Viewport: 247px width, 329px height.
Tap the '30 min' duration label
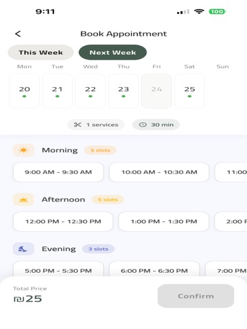162,125
